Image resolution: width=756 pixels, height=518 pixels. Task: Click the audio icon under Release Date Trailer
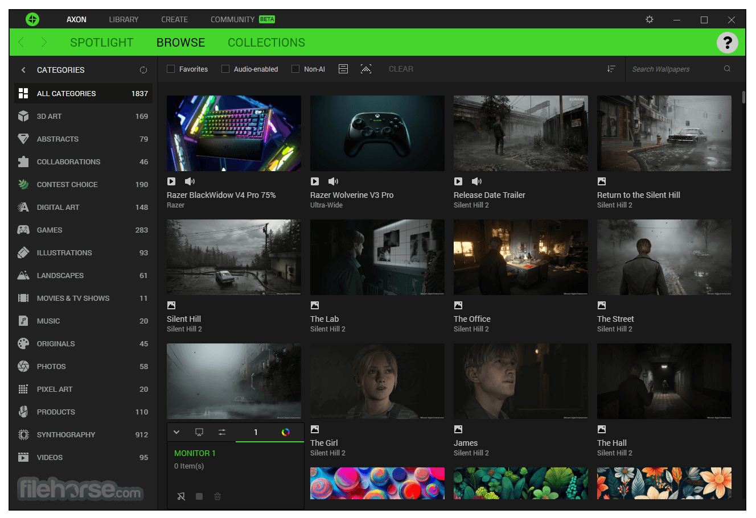(x=476, y=181)
